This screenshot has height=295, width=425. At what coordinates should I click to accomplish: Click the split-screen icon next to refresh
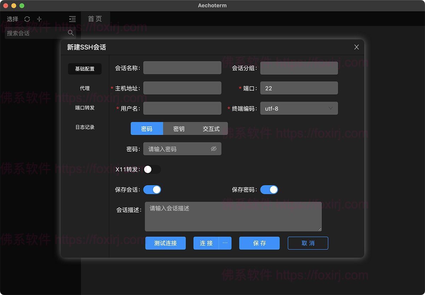[x=39, y=19]
